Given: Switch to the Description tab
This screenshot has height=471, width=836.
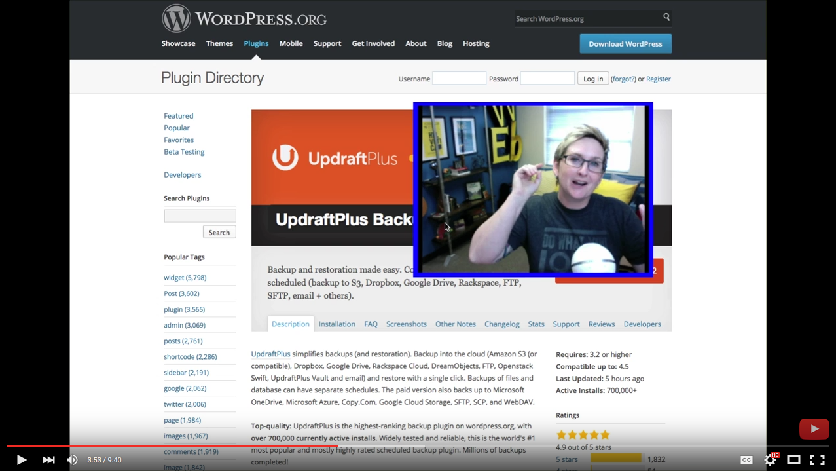Looking at the screenshot, I should point(291,324).
